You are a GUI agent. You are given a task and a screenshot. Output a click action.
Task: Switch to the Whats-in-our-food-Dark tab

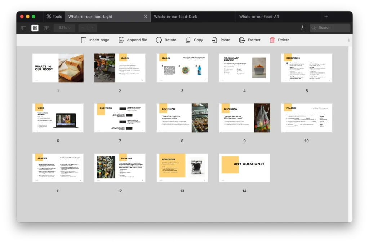click(175, 17)
